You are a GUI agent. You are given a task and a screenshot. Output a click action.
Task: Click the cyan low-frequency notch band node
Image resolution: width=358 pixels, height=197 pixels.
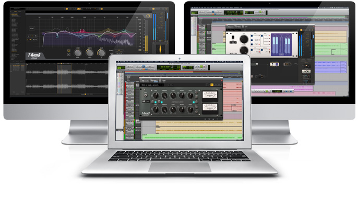tap(57, 36)
